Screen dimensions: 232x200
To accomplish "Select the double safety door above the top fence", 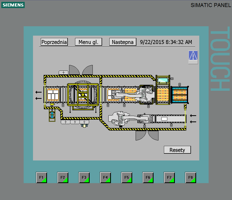I will [81, 70].
